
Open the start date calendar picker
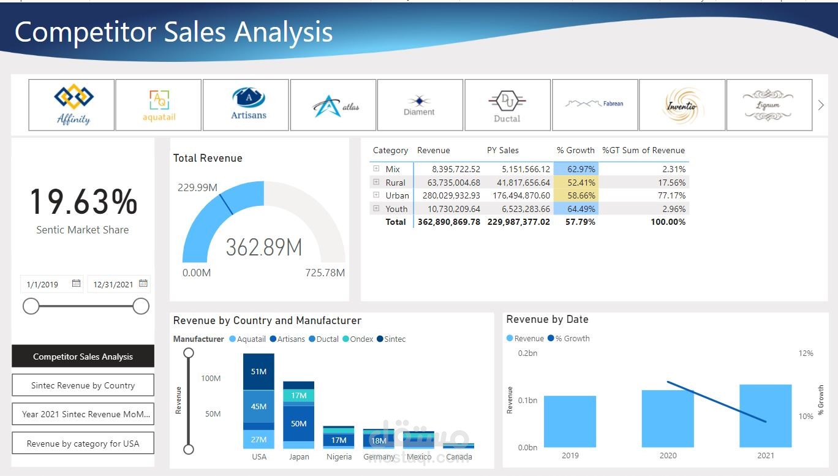click(x=76, y=283)
